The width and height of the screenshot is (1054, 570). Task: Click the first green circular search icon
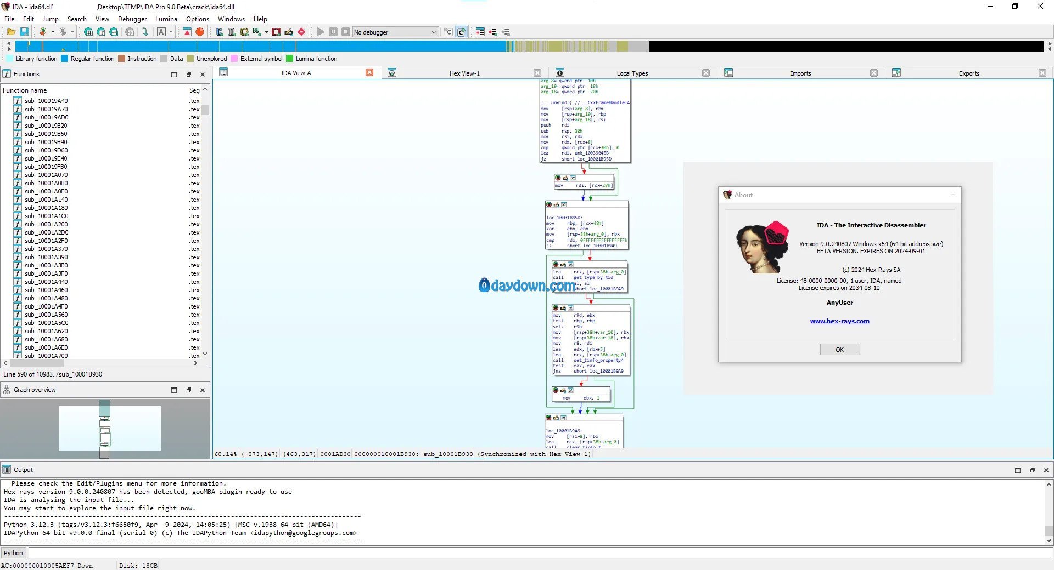pos(88,32)
